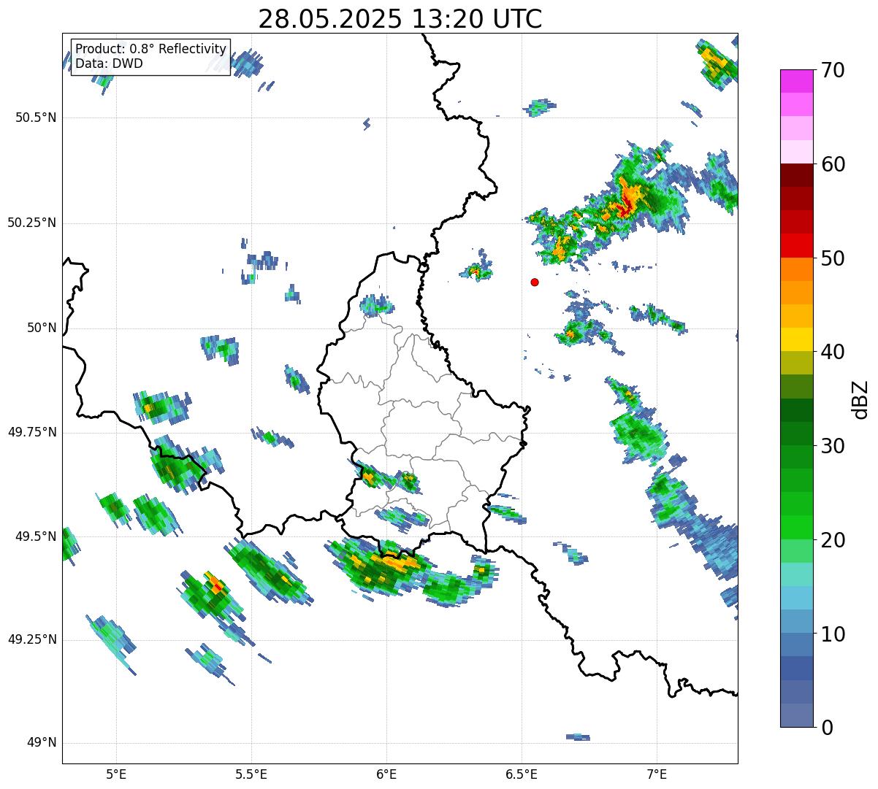This screenshot has height=789, width=878.
Task: Click the longitude label 5.5°E
Action: pyautogui.click(x=251, y=774)
